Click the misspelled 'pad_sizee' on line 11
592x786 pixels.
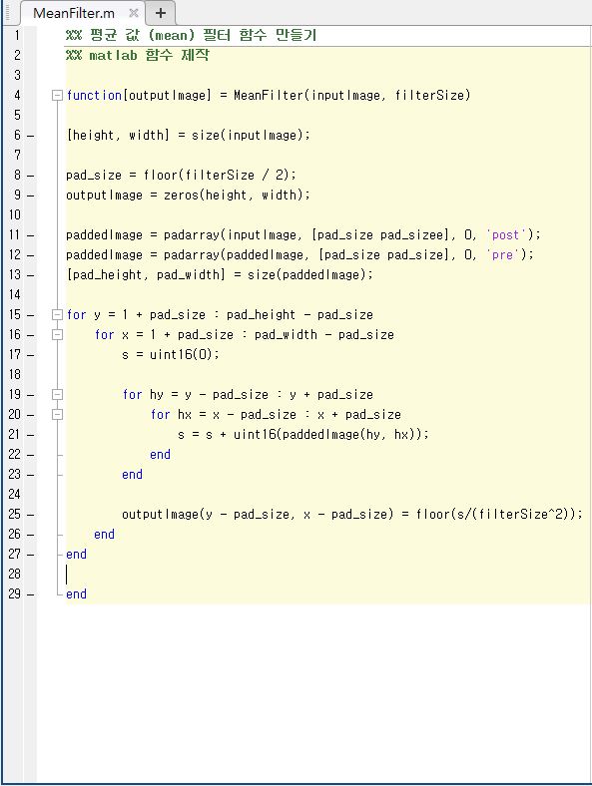[x=412, y=235]
